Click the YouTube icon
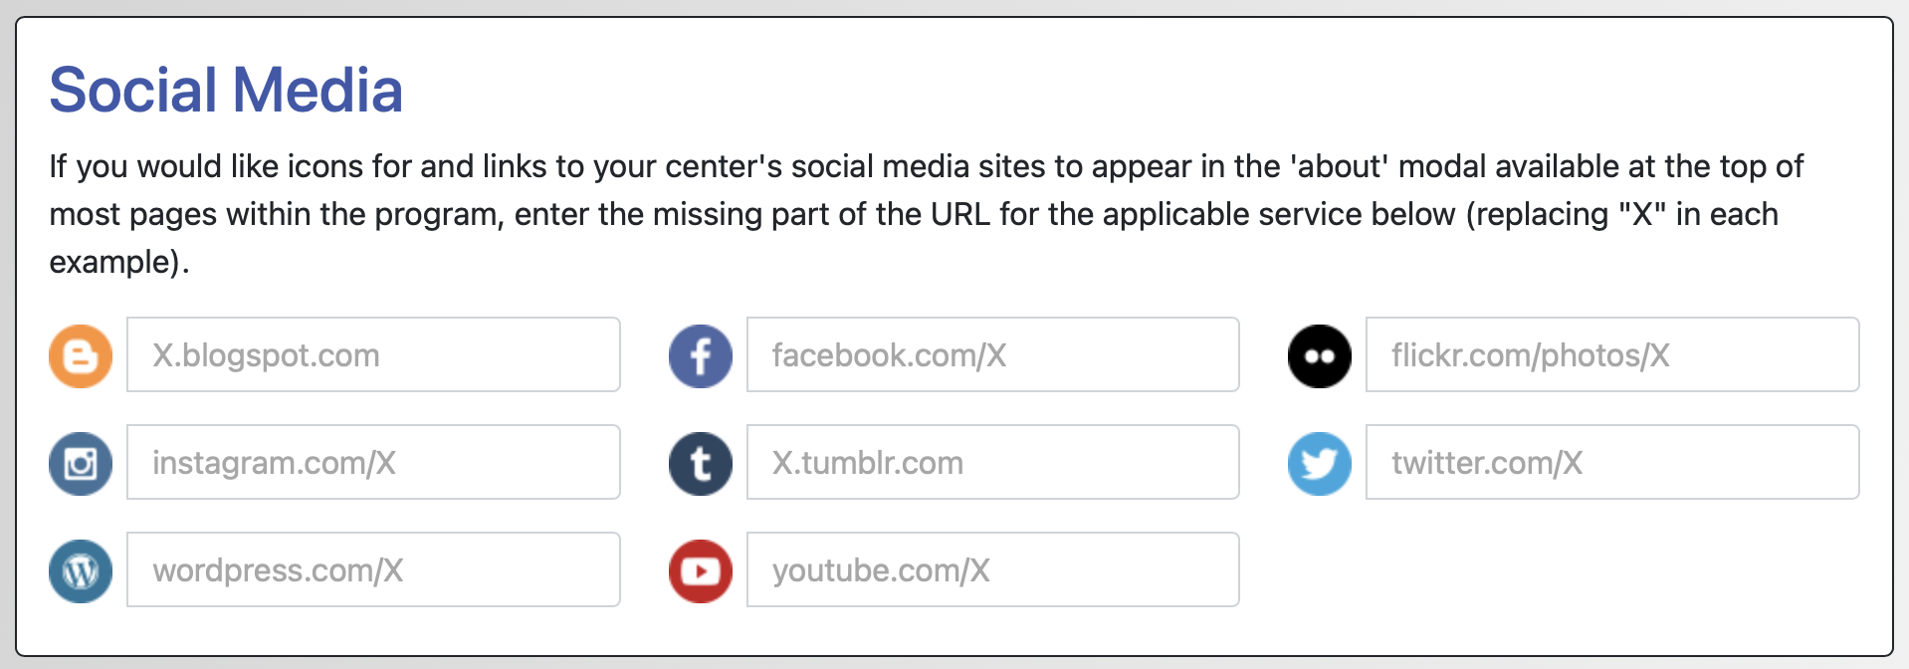The height and width of the screenshot is (669, 1909). pos(701,571)
